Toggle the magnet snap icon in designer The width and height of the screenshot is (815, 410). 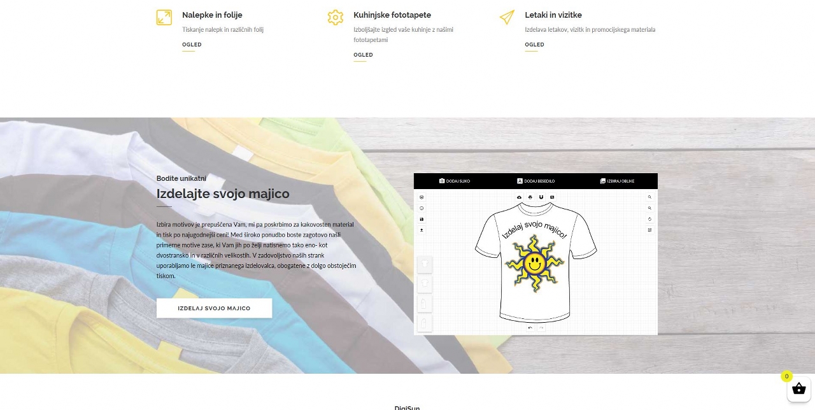[541, 197]
